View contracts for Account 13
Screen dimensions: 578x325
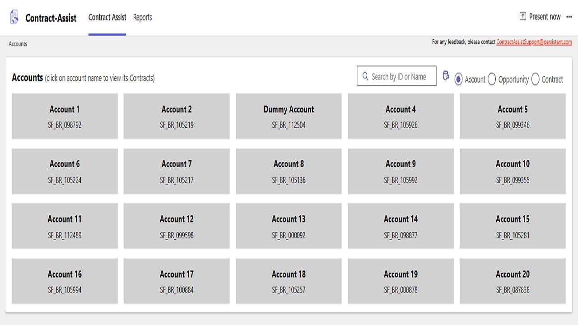click(289, 226)
